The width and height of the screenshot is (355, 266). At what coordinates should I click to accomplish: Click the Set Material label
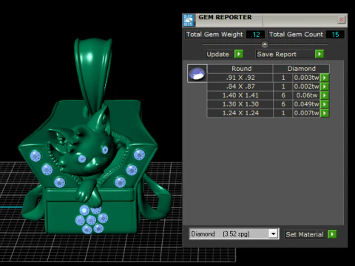pos(305,234)
